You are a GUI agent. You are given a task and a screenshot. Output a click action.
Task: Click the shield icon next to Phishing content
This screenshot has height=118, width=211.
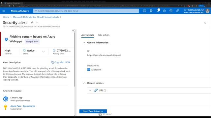(6, 39)
